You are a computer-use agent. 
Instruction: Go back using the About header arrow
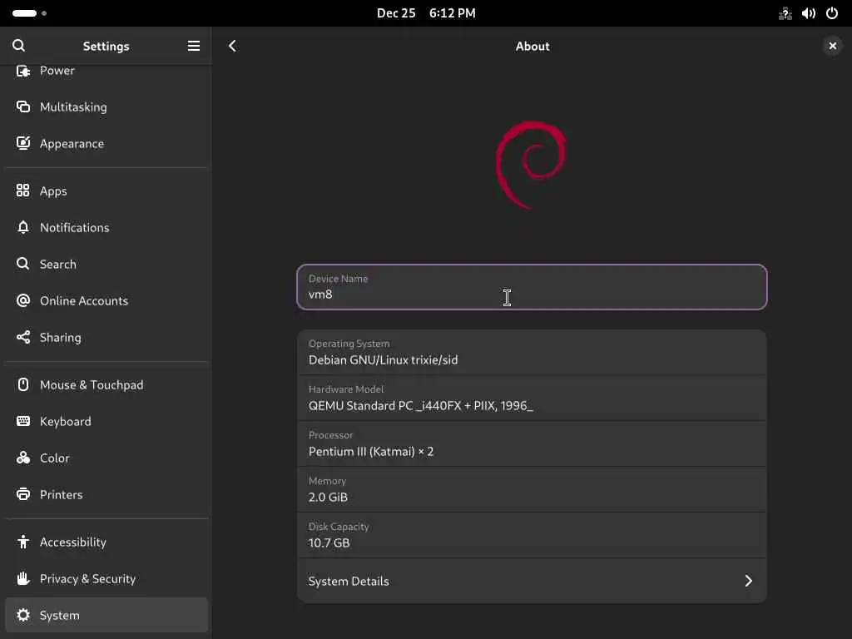(233, 47)
